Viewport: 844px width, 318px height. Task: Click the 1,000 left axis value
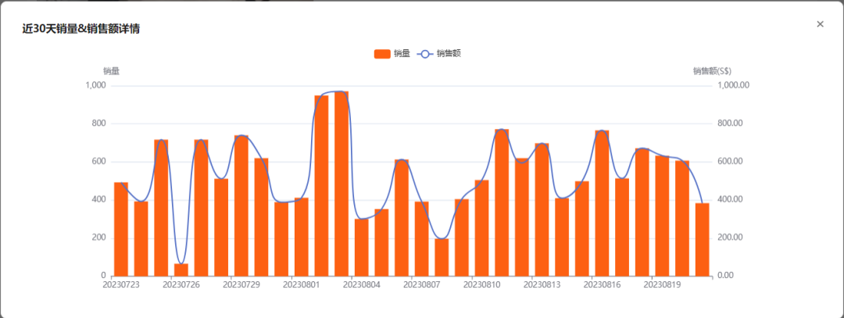pyautogui.click(x=96, y=85)
